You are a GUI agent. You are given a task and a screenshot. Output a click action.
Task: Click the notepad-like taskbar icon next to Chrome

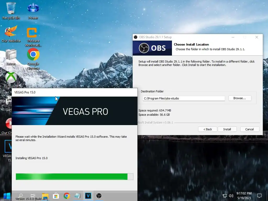click(x=77, y=196)
